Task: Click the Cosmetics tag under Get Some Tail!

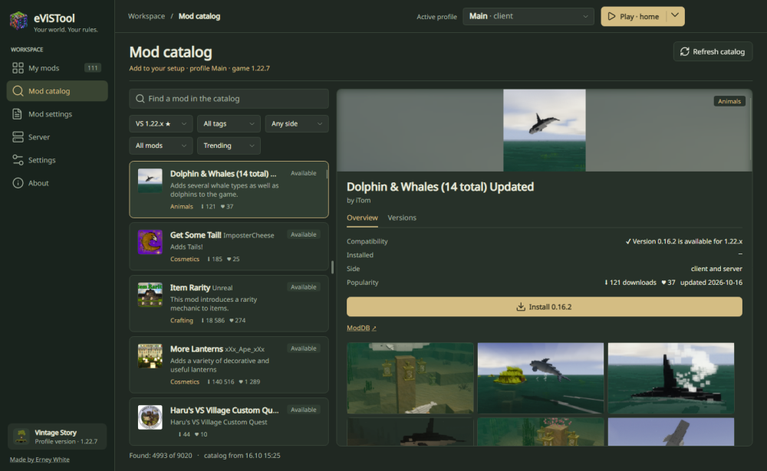Action: pyautogui.click(x=184, y=259)
